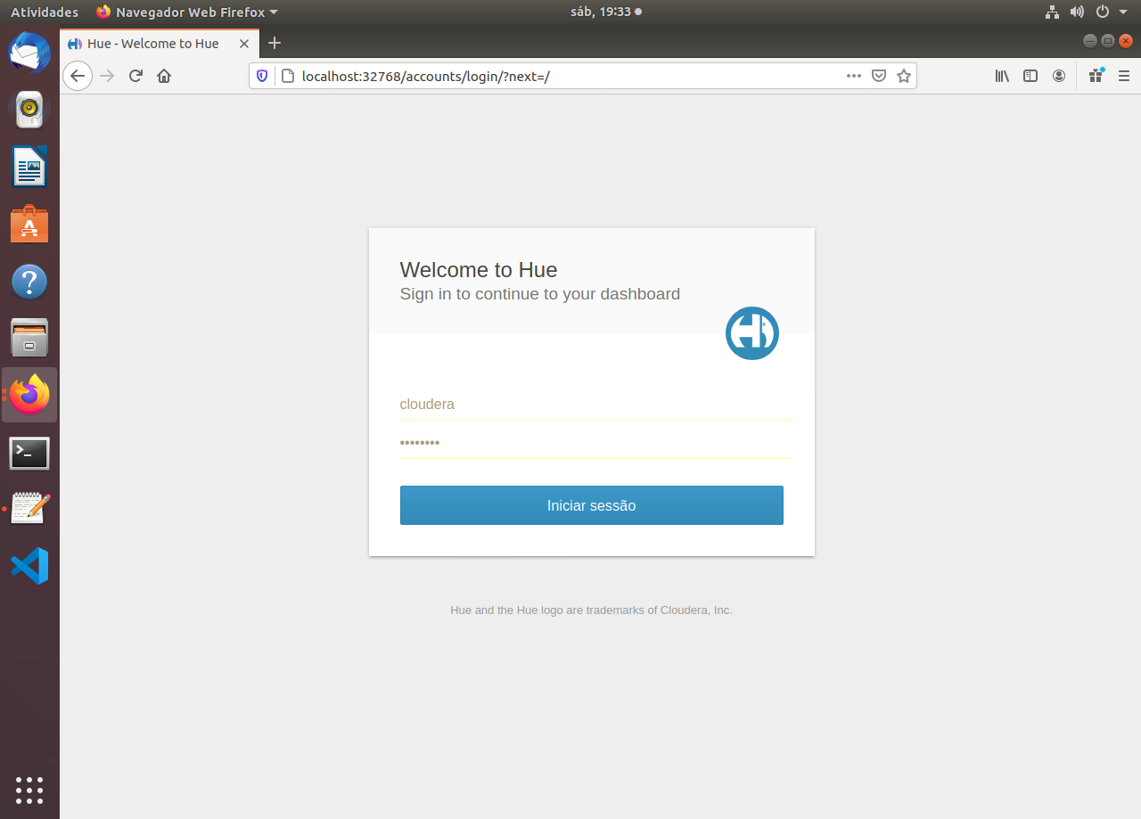This screenshot has height=819, width=1141.
Task: Click the Firefox back arrow button
Action: (x=78, y=76)
